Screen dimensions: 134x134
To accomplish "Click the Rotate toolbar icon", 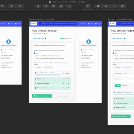I will 46,6.
